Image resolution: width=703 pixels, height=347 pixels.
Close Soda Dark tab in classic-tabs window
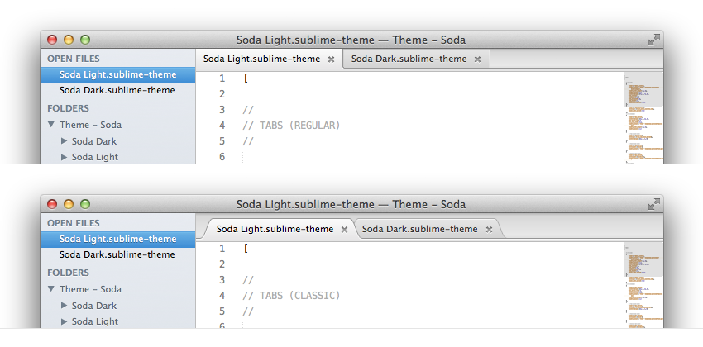click(x=489, y=230)
